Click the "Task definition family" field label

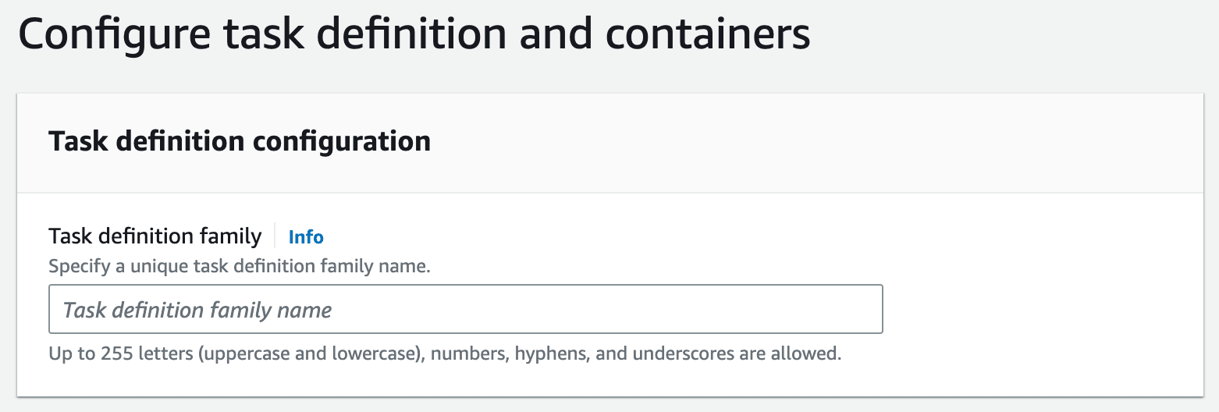tap(155, 236)
